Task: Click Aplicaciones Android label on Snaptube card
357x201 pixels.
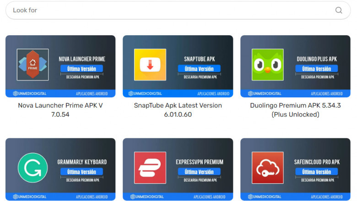Action: pos(213,94)
